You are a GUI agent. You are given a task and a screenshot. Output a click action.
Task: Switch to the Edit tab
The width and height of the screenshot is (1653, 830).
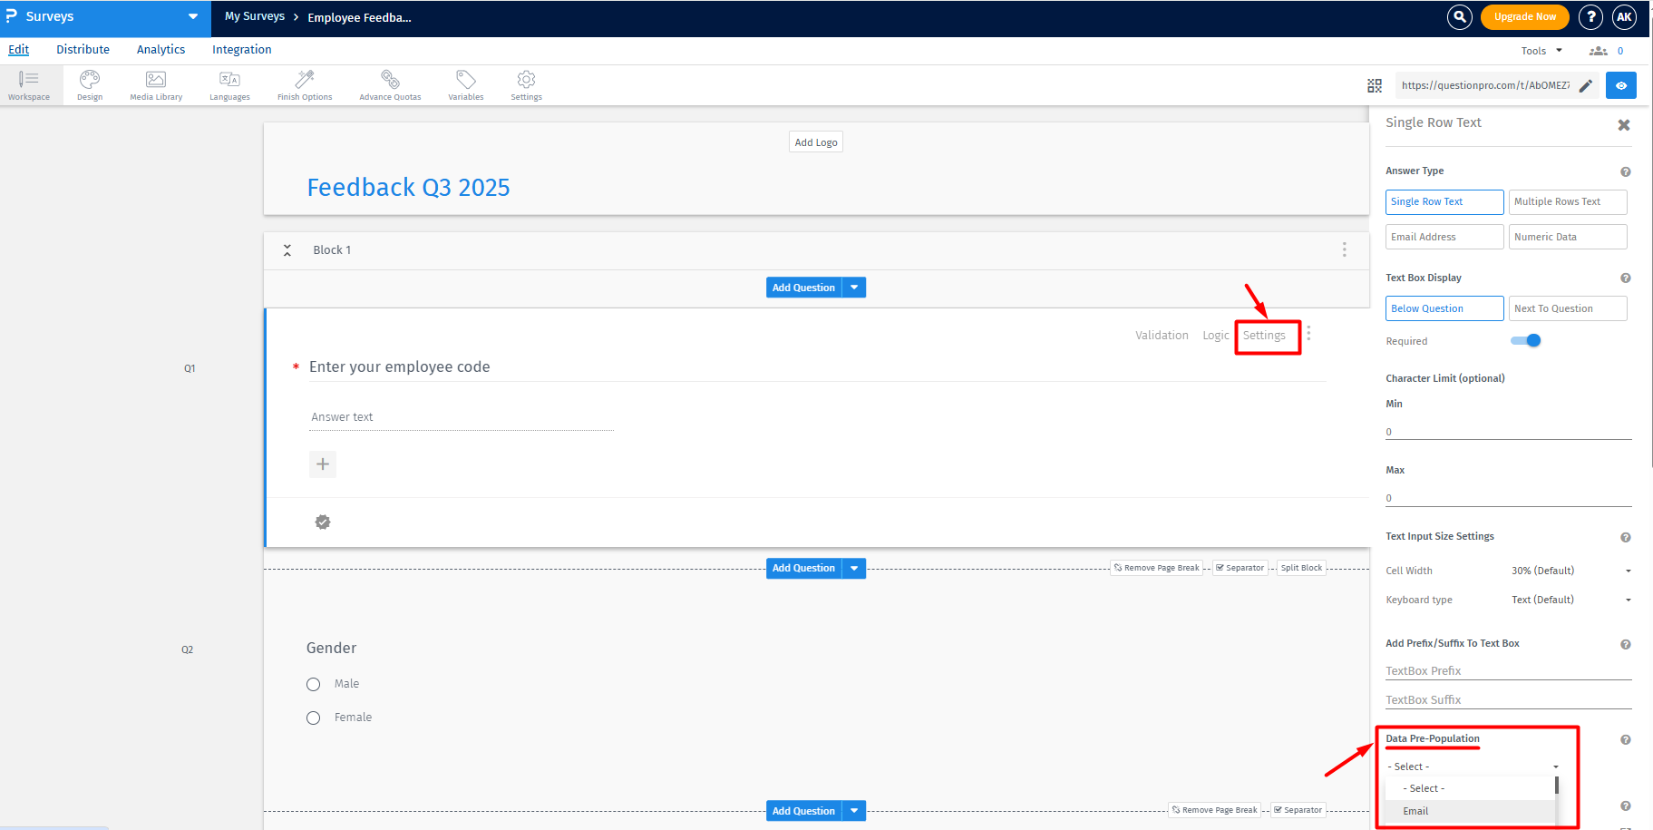tap(19, 50)
